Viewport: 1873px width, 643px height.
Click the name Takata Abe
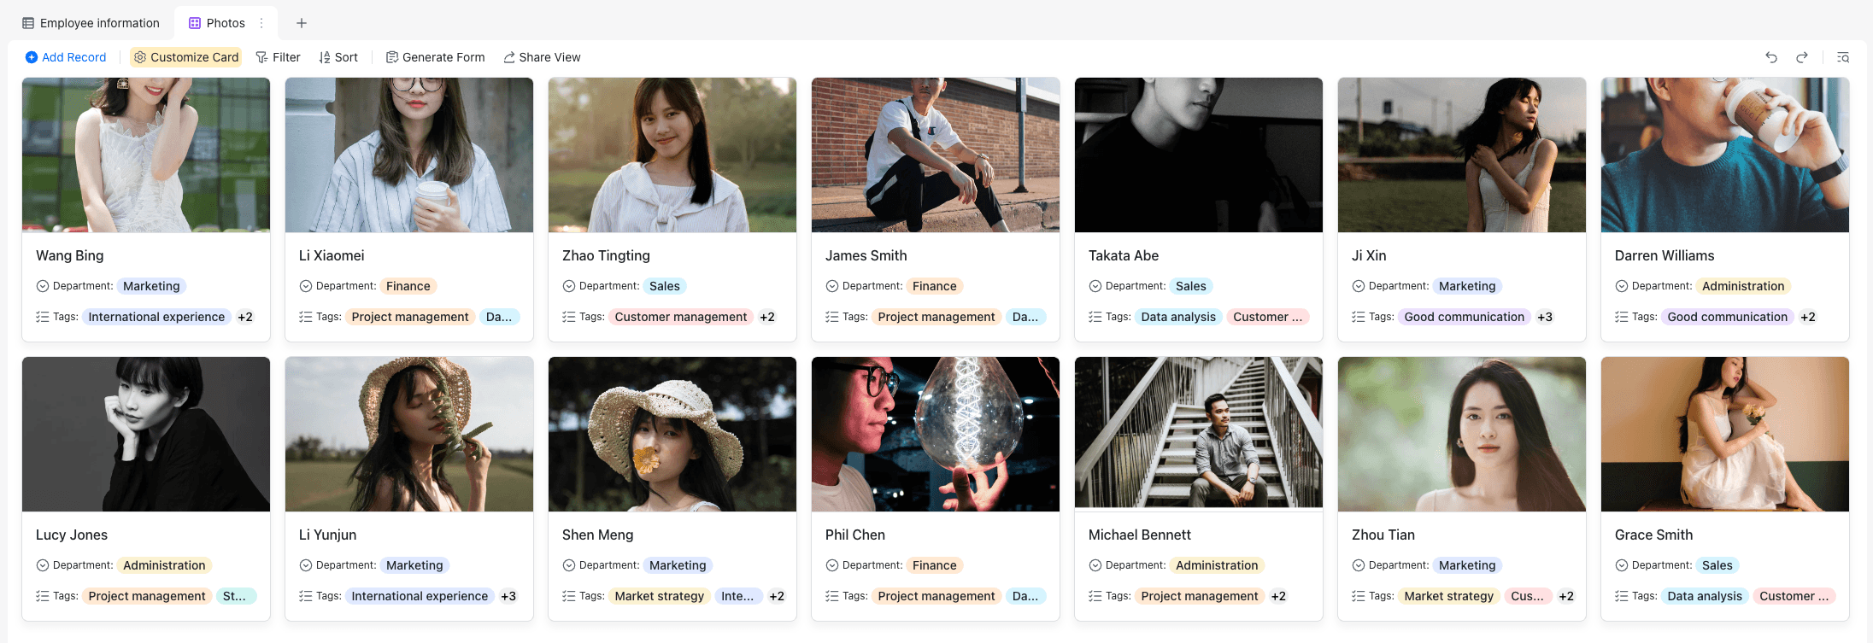pyautogui.click(x=1124, y=255)
